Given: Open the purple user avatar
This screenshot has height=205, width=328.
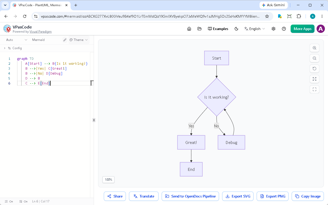Looking at the screenshot, I should (321, 29).
